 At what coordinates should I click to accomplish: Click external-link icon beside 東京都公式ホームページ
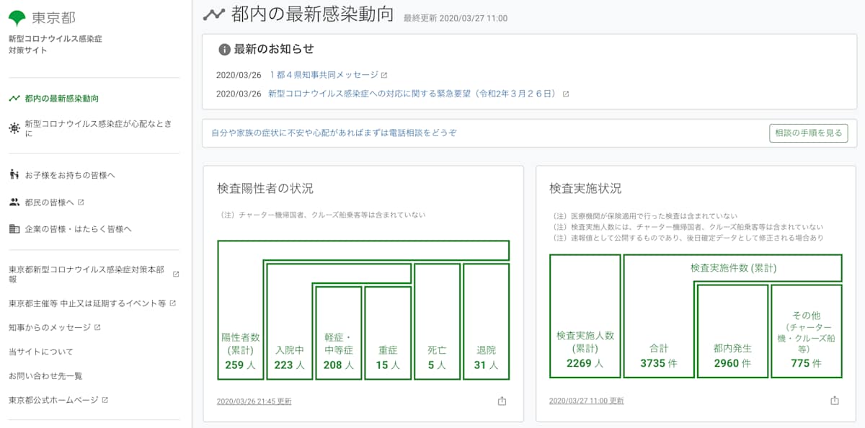click(105, 400)
